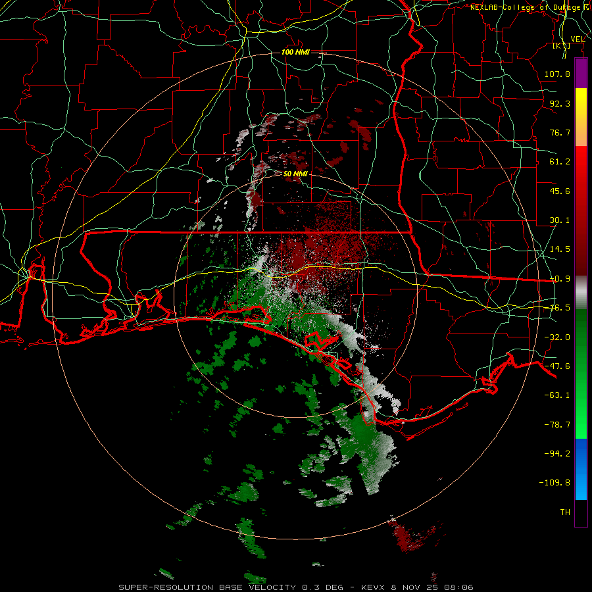This screenshot has height=592, width=592.
Task: Select the -109.8 velocity scale value
Action: click(555, 483)
